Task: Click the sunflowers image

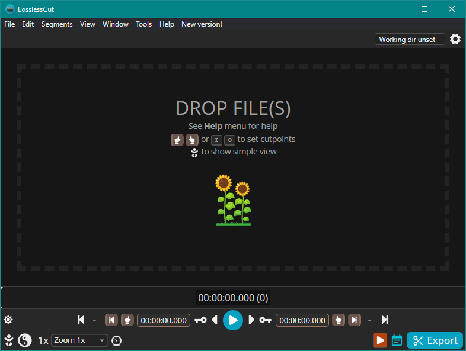Action: click(x=234, y=200)
